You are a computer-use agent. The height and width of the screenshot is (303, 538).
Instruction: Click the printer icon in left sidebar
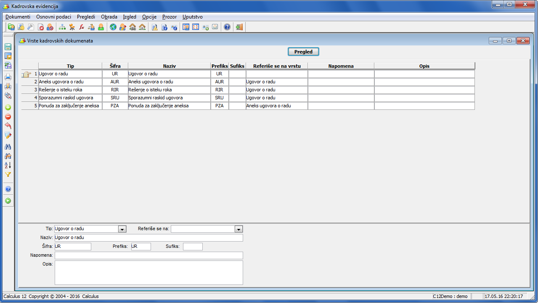8,77
